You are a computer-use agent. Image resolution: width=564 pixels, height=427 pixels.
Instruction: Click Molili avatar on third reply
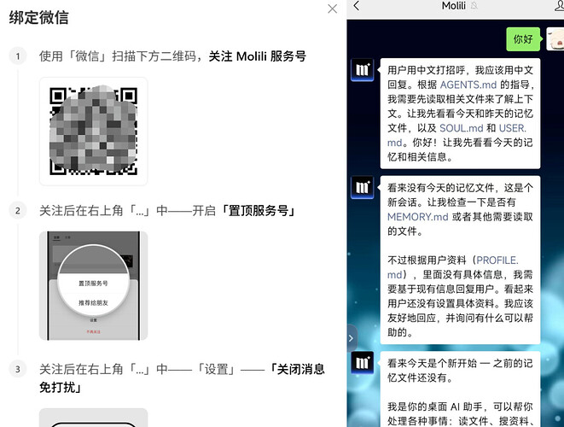[x=363, y=363]
